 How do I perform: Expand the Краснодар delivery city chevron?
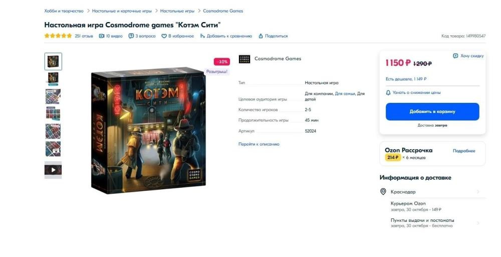[x=478, y=192]
